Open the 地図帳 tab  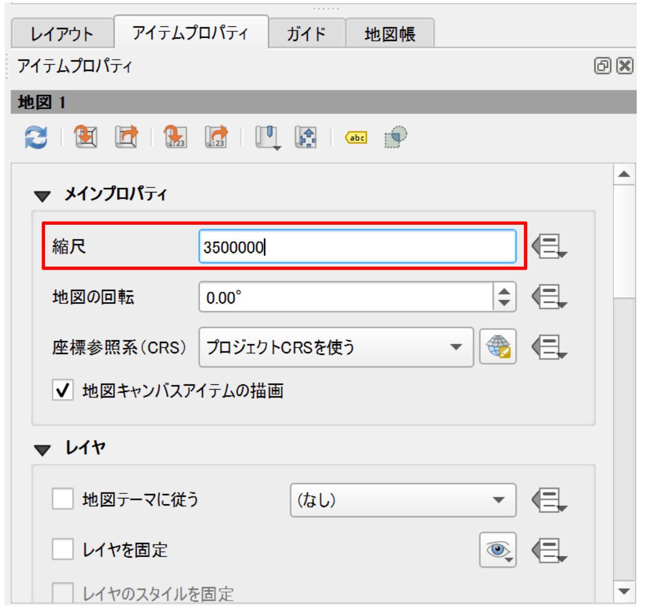(390, 34)
